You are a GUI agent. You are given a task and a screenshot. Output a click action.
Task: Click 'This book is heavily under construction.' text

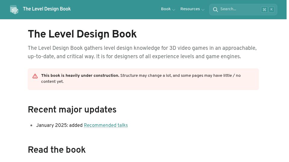pos(80,76)
